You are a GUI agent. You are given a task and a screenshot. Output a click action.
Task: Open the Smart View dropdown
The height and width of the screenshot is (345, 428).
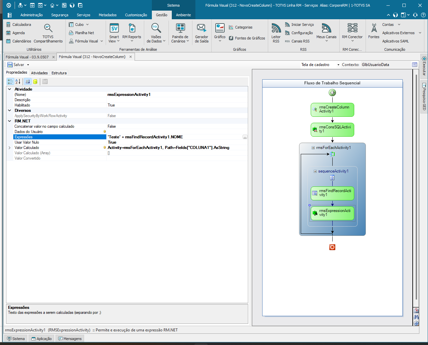point(114,33)
